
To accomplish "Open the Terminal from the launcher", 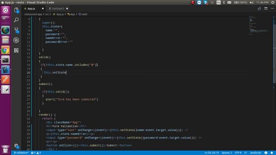I will tap(6, 60).
